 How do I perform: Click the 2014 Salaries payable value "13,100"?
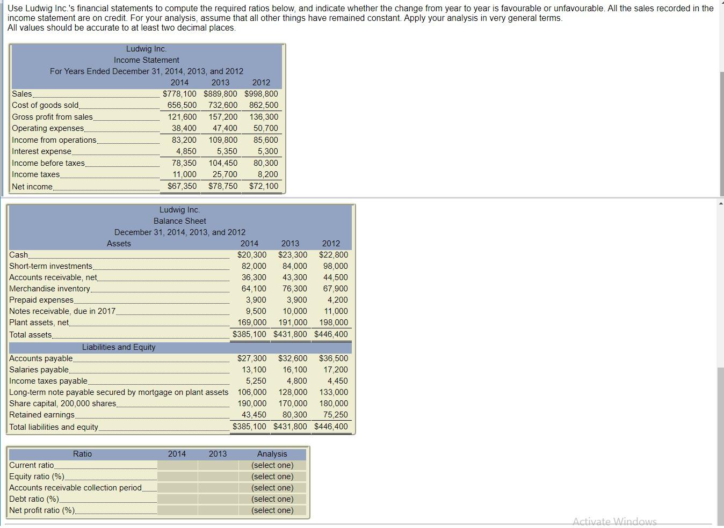[254, 370]
